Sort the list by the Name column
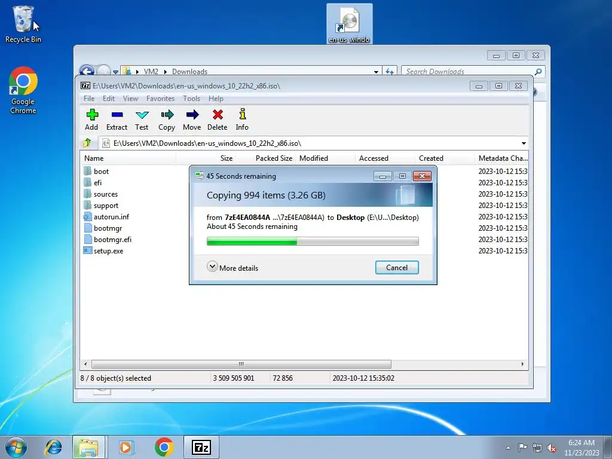The image size is (612, 459). tap(128, 158)
